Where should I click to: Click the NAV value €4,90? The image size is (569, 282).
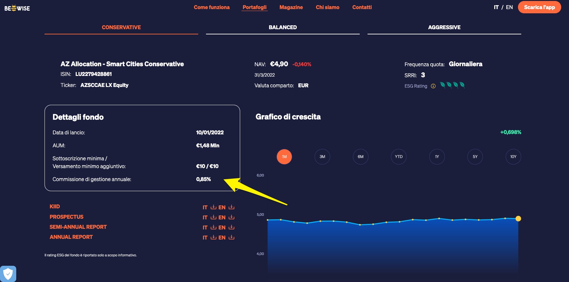coord(279,64)
